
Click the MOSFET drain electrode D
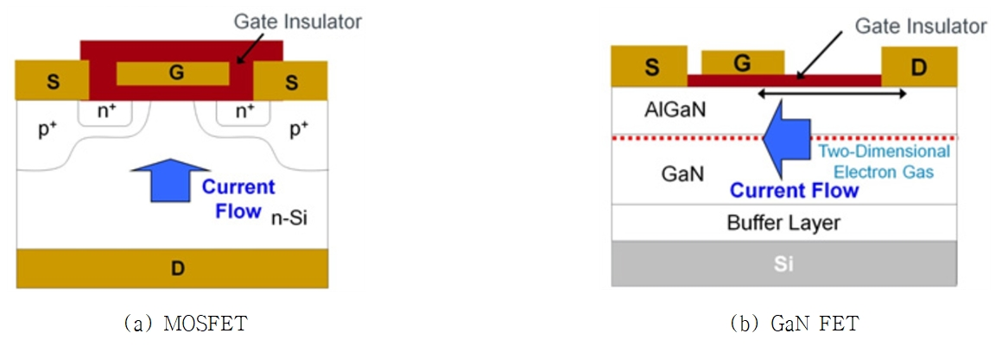point(173,268)
